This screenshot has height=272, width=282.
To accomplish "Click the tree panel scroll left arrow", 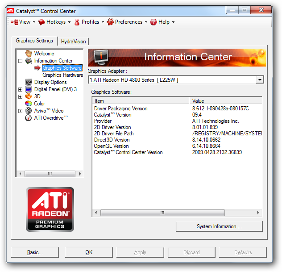I will [x=20, y=174].
